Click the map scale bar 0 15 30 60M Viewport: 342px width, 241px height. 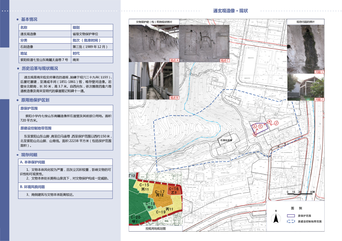click(x=301, y=193)
